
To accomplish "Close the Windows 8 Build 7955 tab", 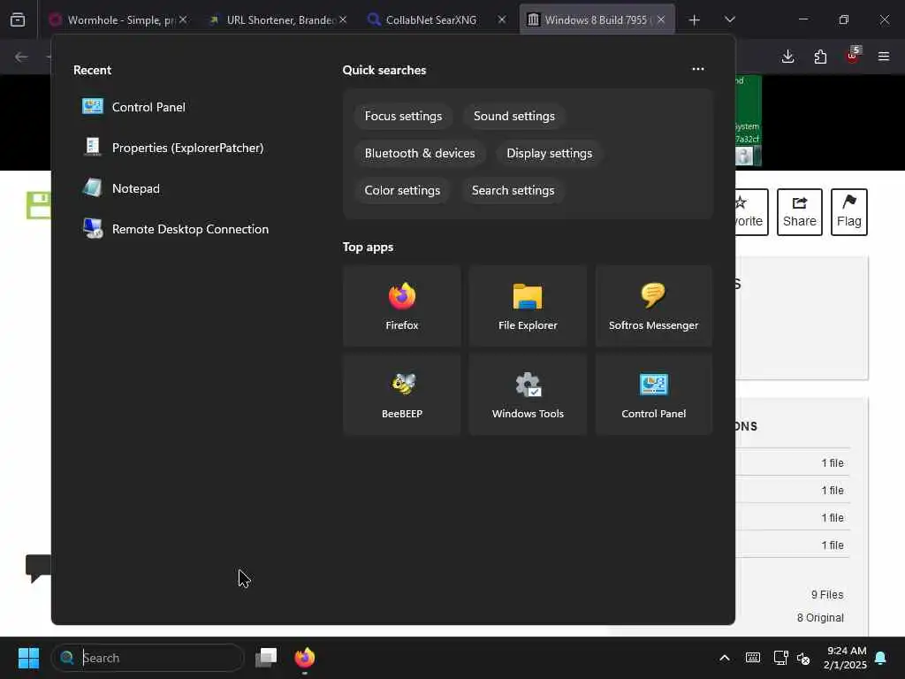I will click(x=661, y=19).
